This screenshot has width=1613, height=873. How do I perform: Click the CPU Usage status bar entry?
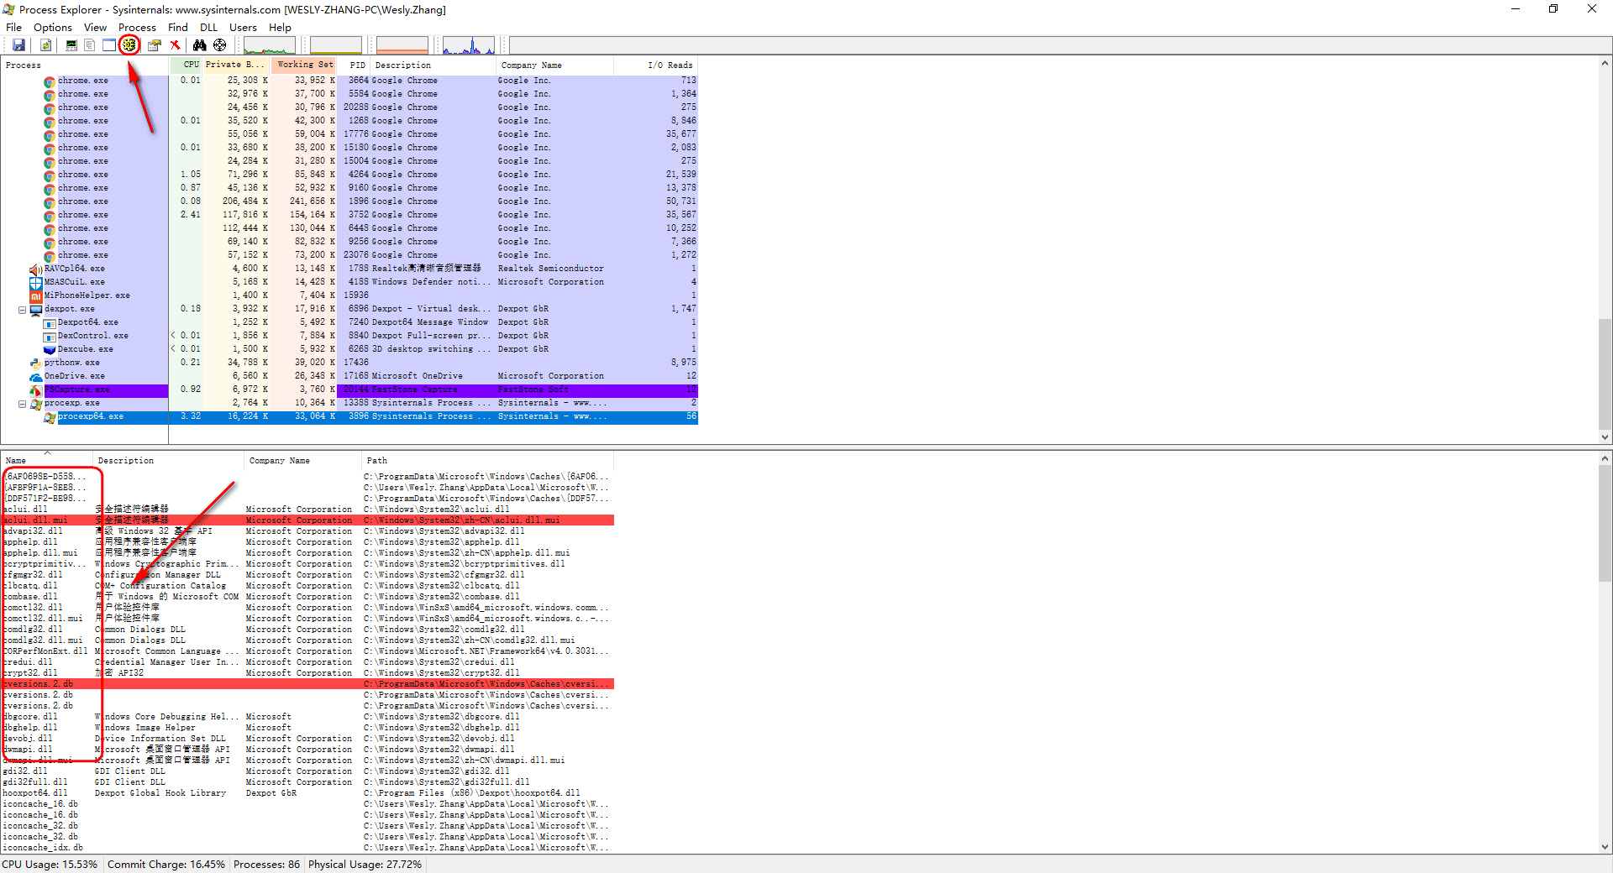[x=50, y=865]
